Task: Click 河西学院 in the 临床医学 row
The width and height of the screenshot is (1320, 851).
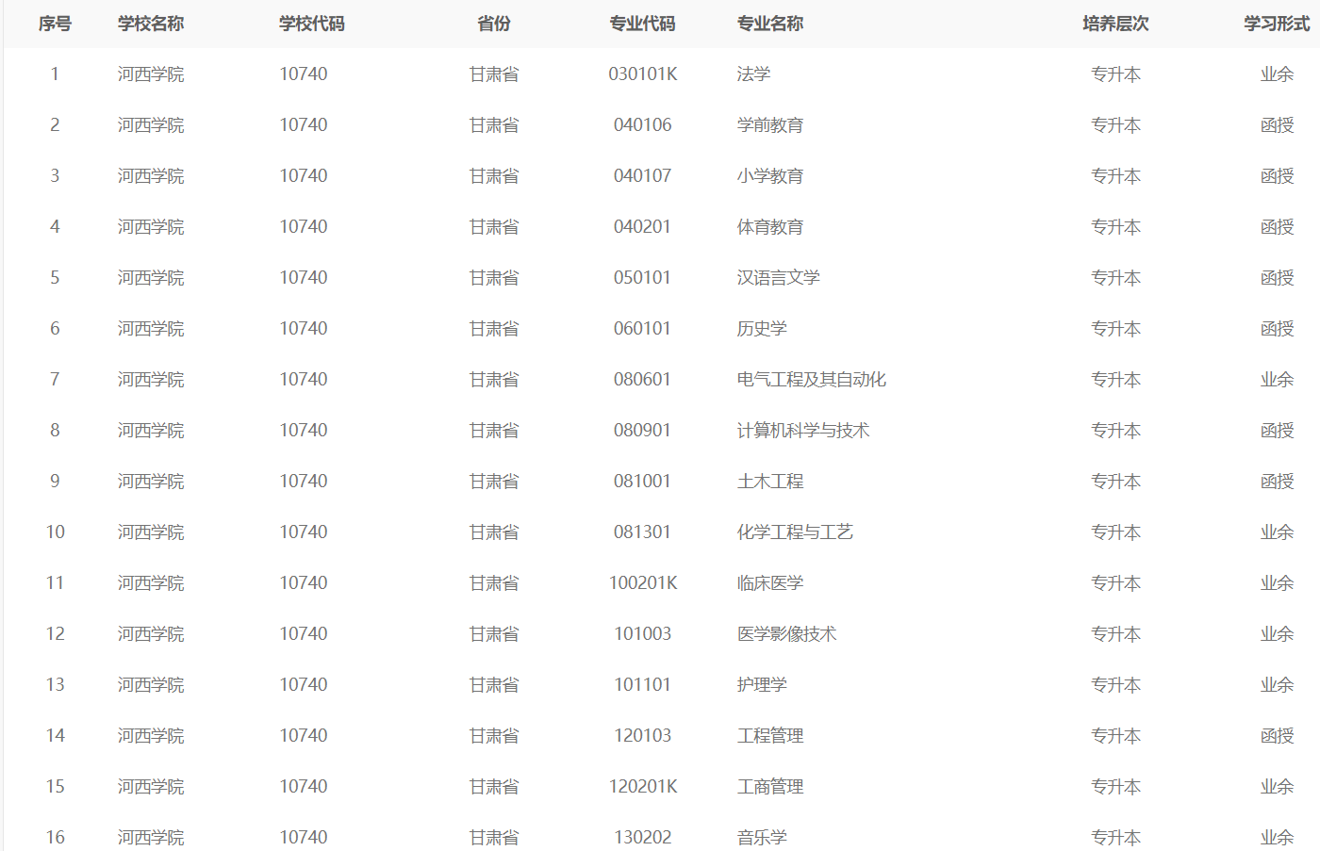Action: [151, 583]
